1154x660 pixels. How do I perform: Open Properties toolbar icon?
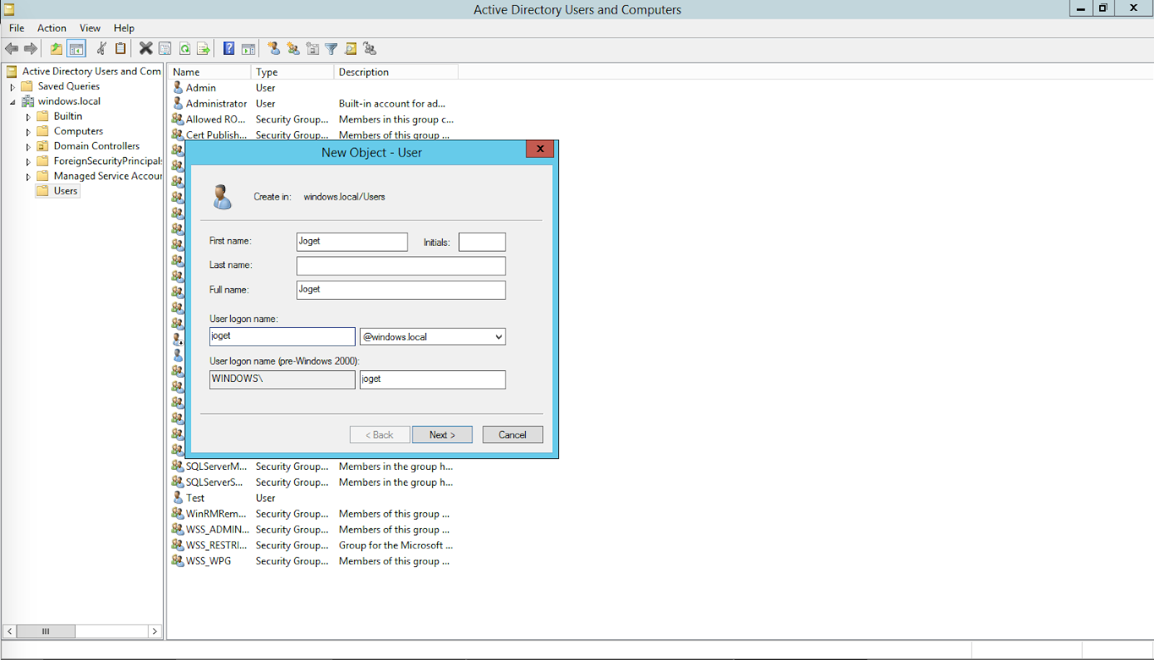pos(165,48)
